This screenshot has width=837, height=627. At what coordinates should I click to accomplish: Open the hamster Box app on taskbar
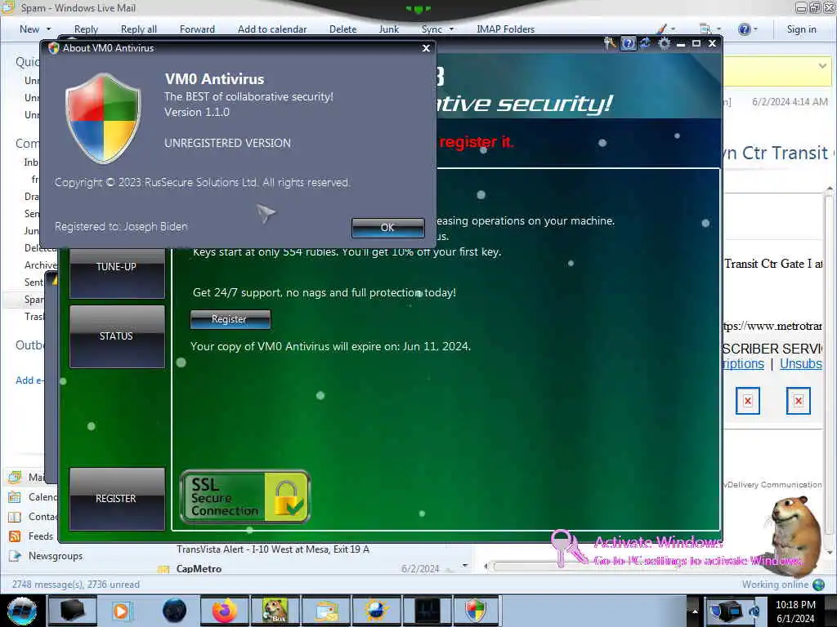[x=275, y=611]
